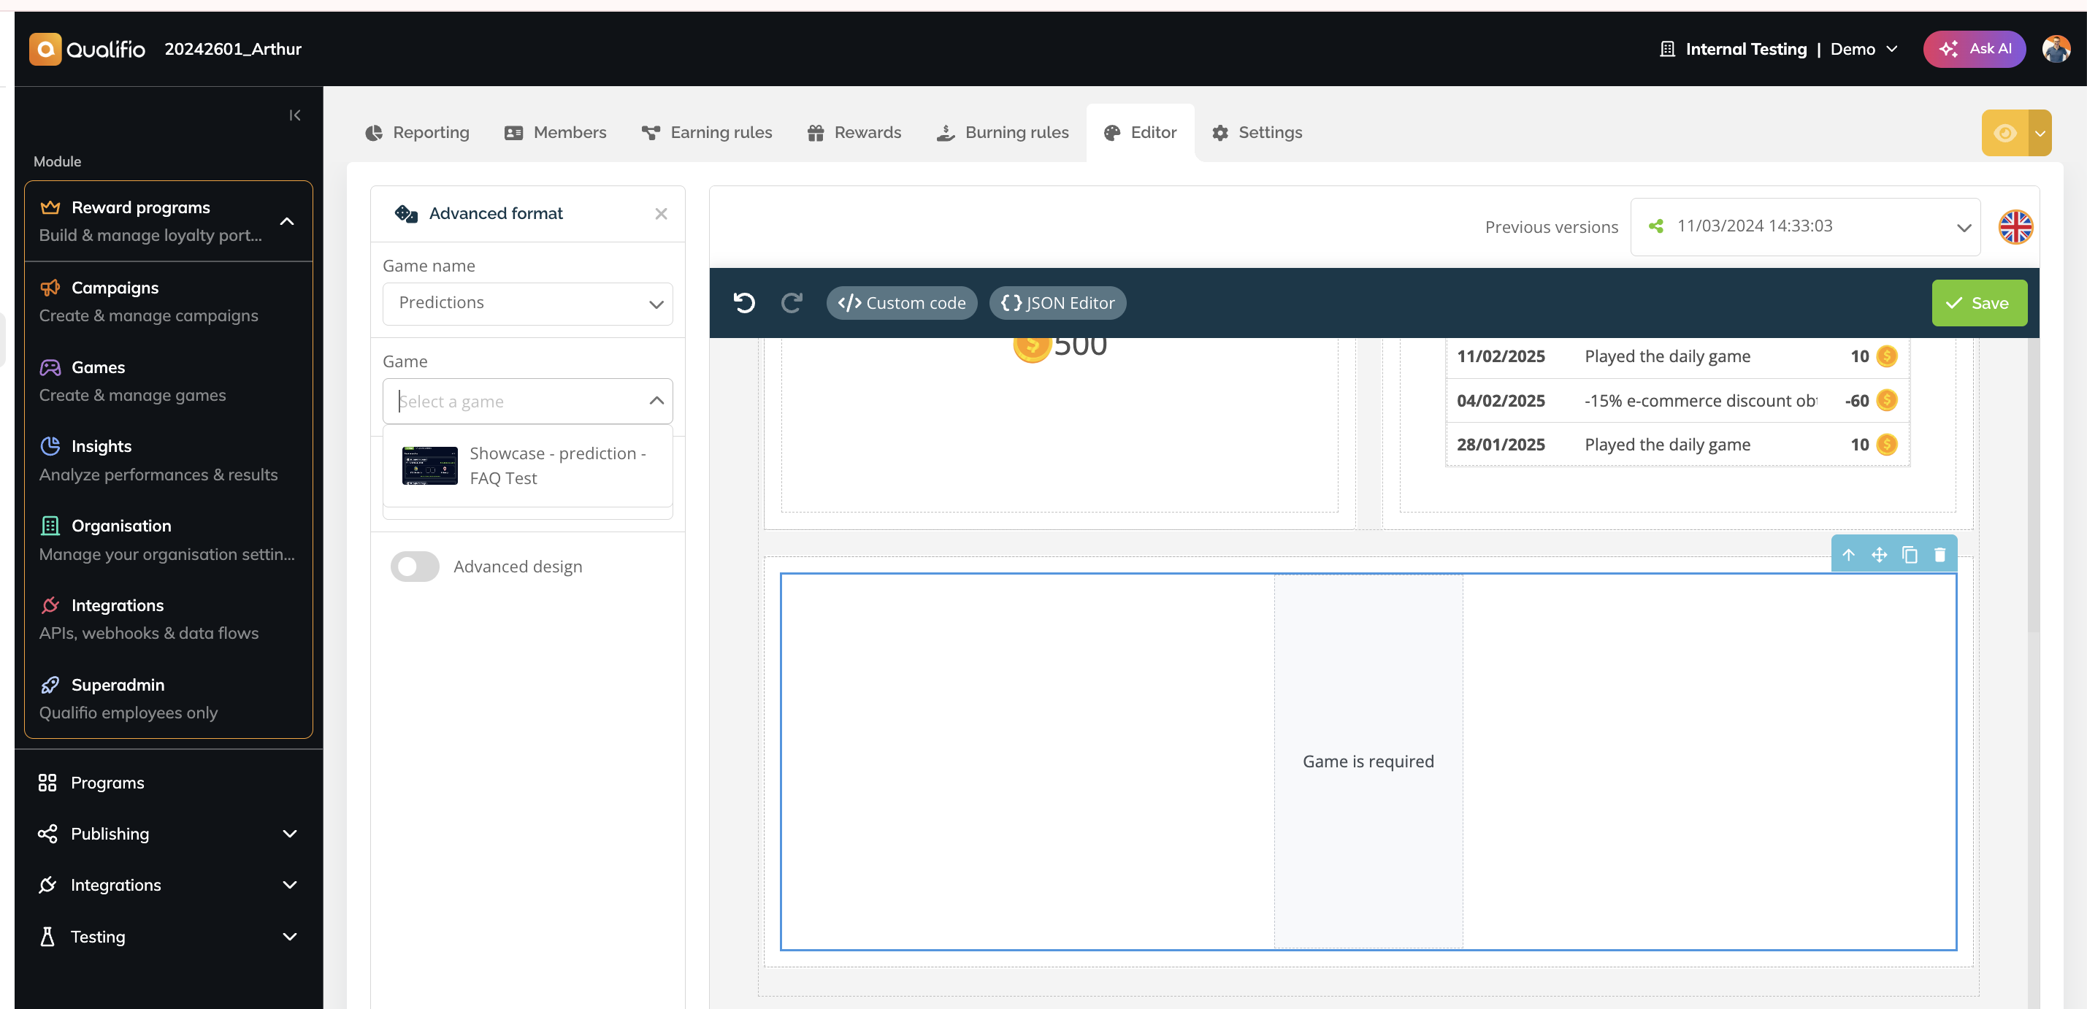This screenshot has height=1009, width=2087.
Task: Open the Rewards tab
Action: 854,133
